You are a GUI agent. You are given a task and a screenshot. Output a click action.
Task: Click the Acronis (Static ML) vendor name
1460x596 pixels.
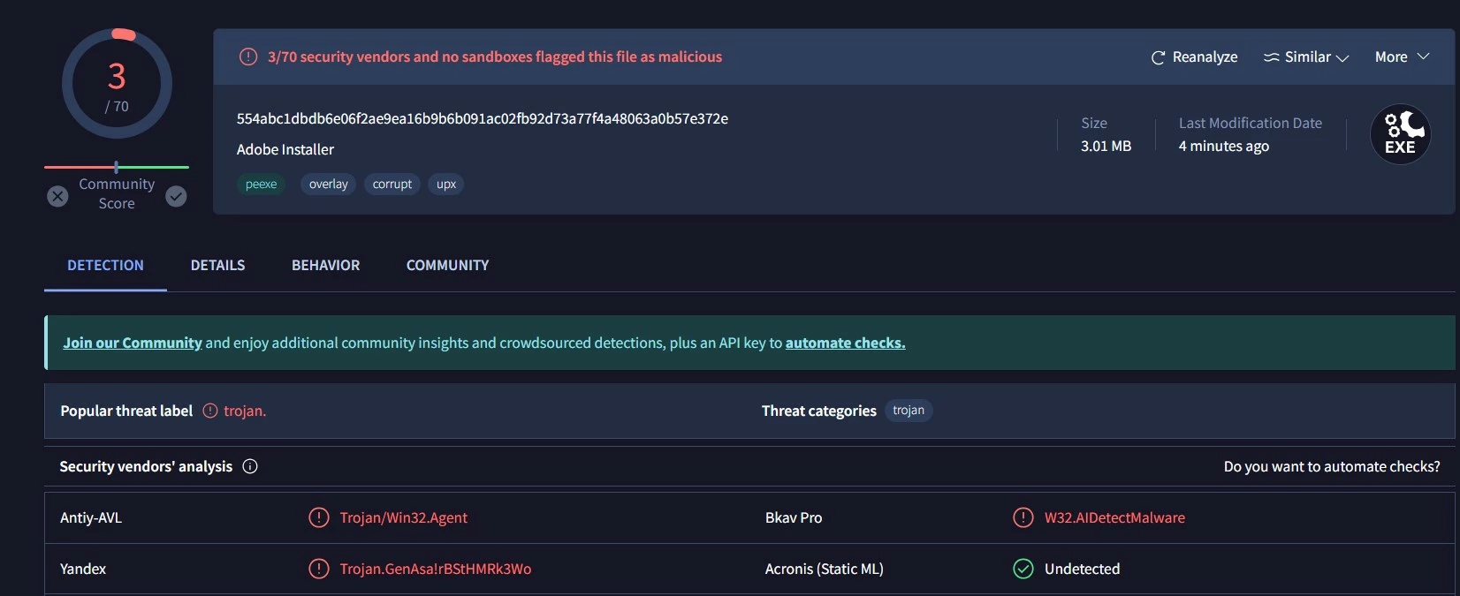[825, 569]
